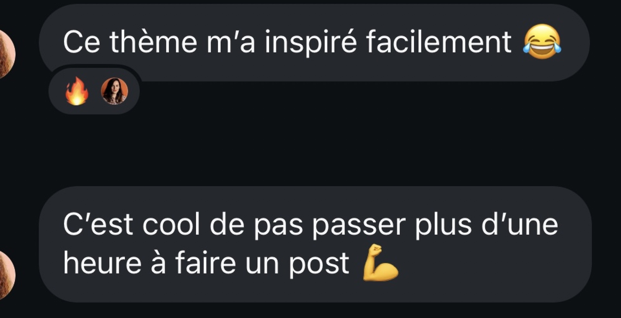Open the reactor's profile photo in reaction pill
621x318 pixels.
(114, 91)
